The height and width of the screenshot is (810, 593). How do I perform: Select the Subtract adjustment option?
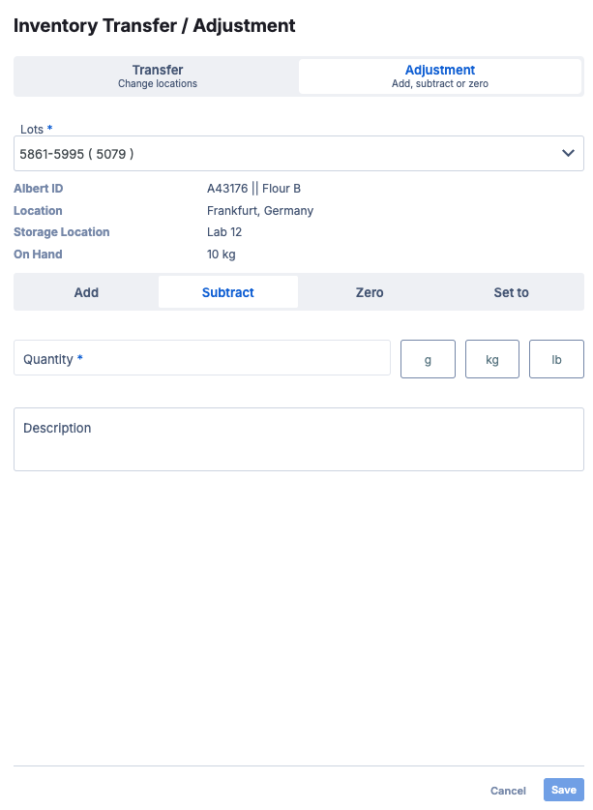point(228,292)
